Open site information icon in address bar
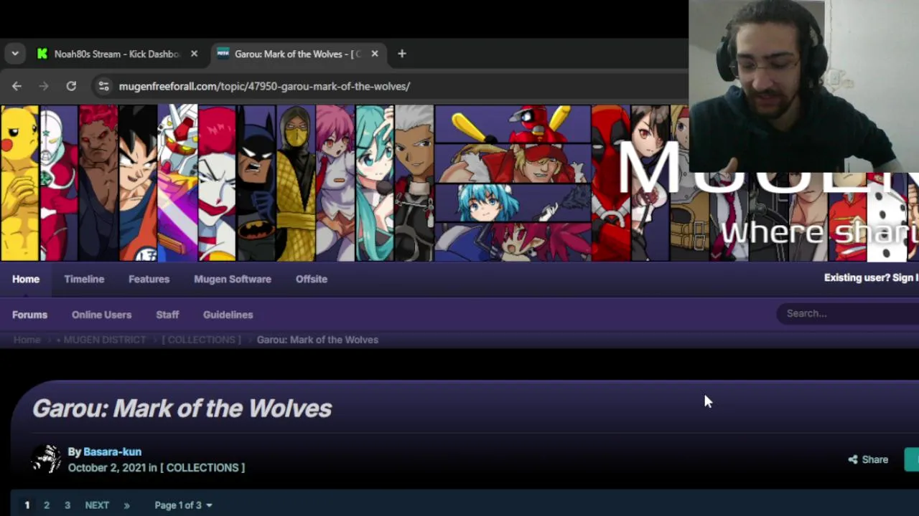Viewport: 919px width, 516px height. 104,86
